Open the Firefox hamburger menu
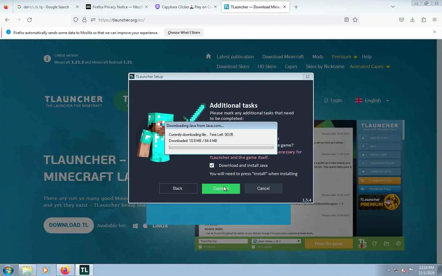 435,20
